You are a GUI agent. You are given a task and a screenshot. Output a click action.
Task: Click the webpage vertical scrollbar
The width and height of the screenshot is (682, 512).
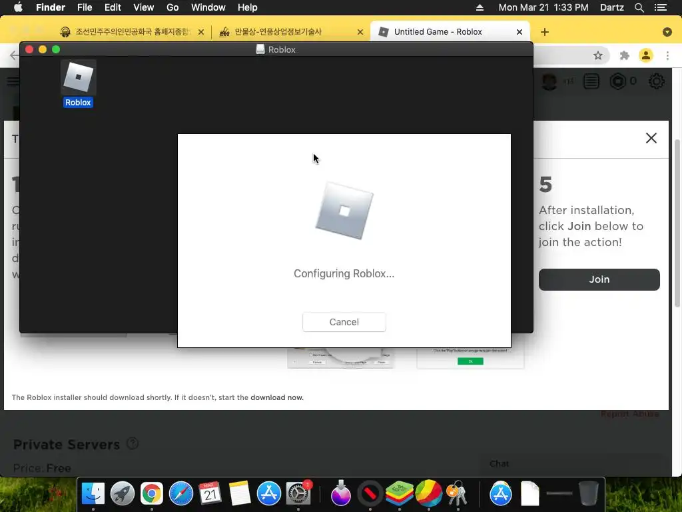(677, 223)
